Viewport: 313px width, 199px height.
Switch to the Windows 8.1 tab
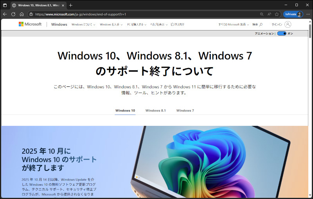[x=155, y=111]
